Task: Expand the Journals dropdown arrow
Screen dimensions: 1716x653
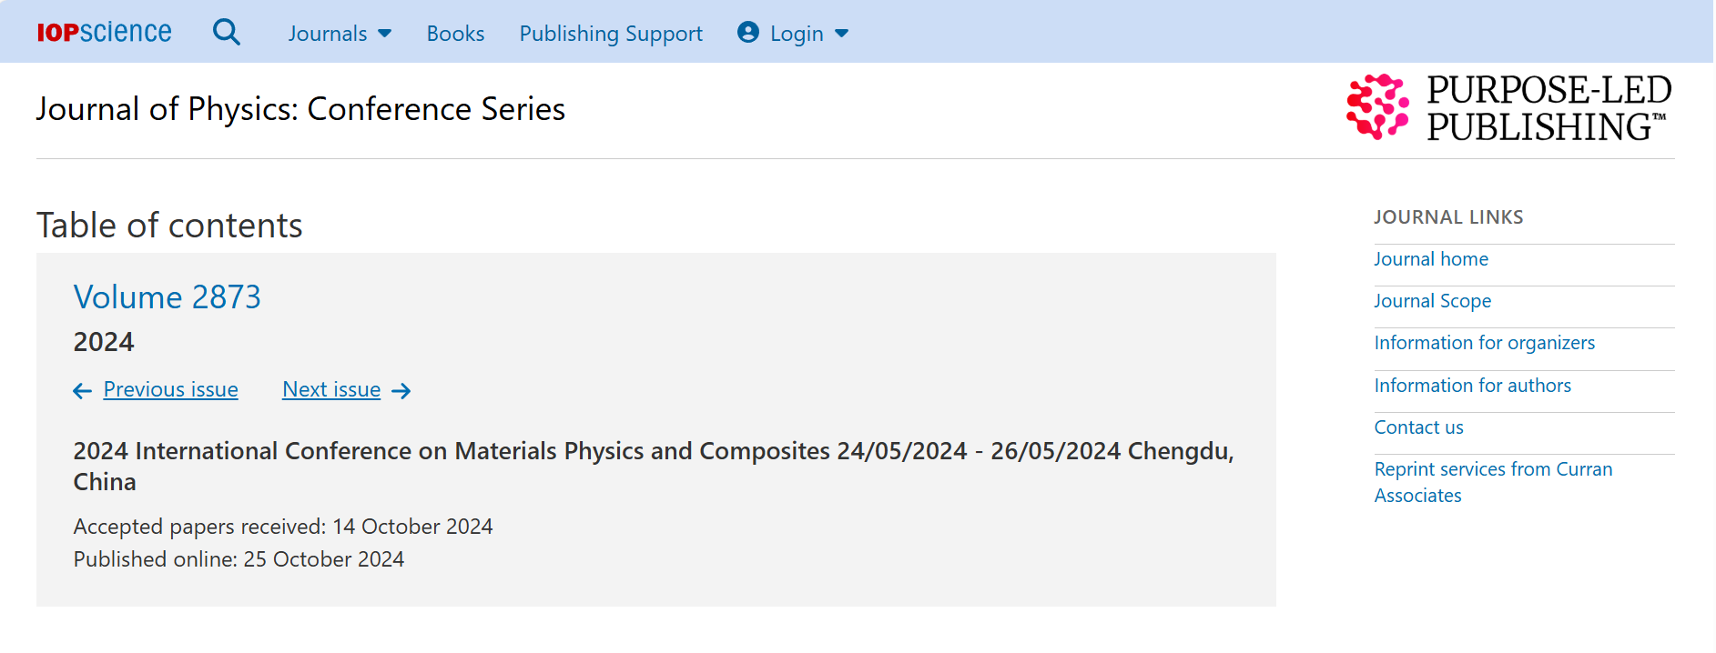Action: coord(385,34)
